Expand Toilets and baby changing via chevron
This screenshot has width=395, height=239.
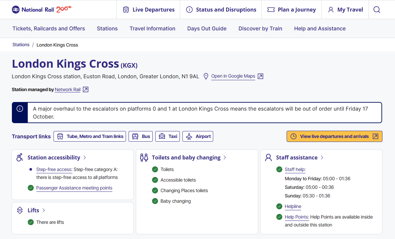click(225, 157)
